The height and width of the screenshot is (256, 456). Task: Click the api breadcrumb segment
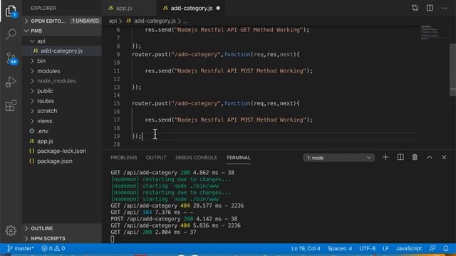[113, 21]
